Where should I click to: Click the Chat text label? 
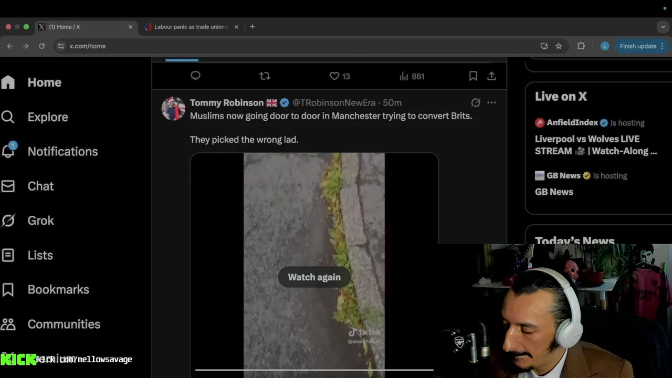click(40, 186)
